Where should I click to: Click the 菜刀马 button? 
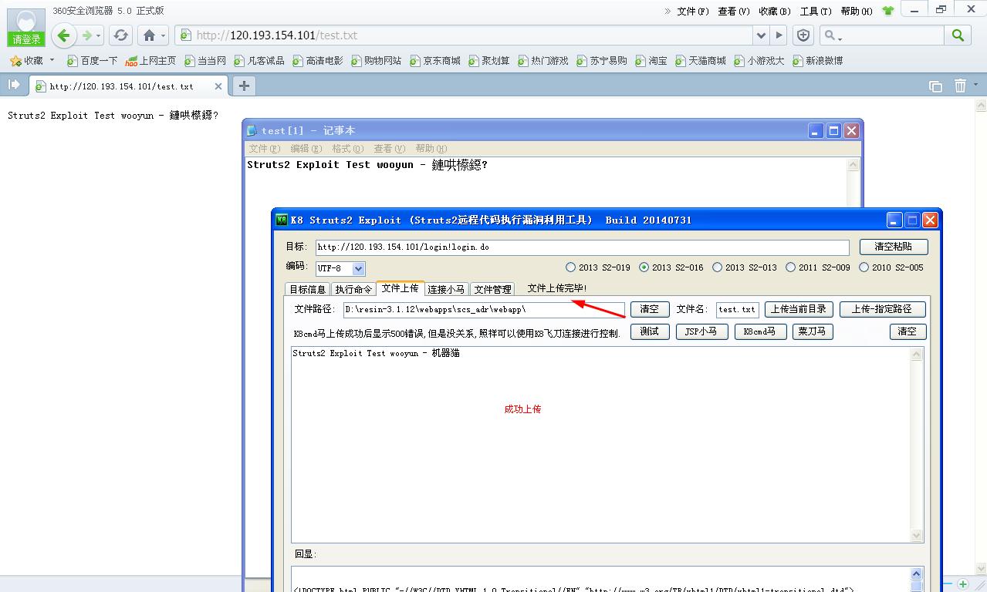tap(813, 331)
